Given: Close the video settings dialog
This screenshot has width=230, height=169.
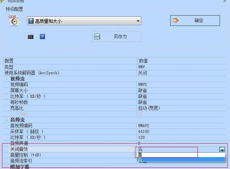Looking at the screenshot, I should (x=224, y=1).
